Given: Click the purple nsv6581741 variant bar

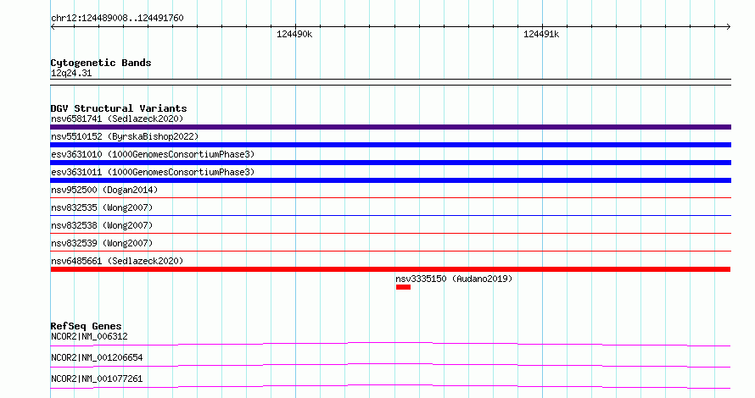Looking at the screenshot, I should coord(390,127).
